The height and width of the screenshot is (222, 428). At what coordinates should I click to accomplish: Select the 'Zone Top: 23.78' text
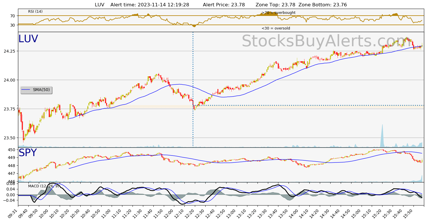pos(275,5)
